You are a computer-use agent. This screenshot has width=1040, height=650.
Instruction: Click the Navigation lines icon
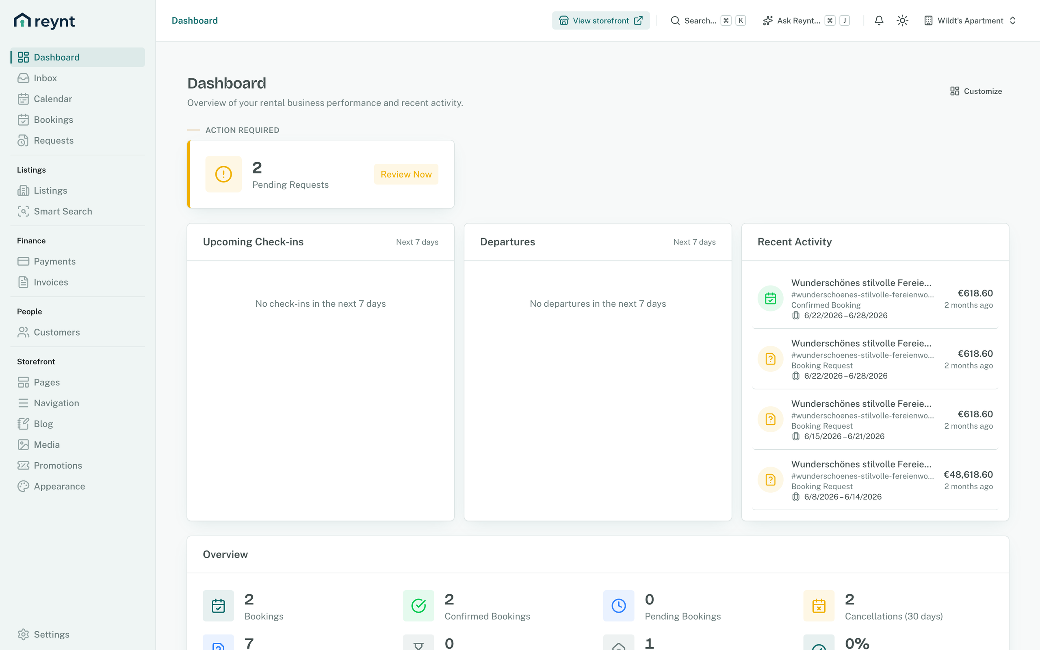coord(23,403)
